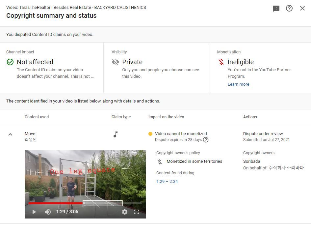Open the help question mark icon
The height and width of the screenshot is (233, 311).
(x=289, y=8)
